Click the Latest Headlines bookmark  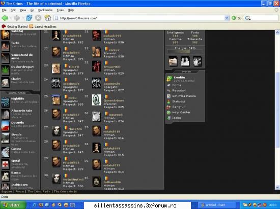click(43, 26)
